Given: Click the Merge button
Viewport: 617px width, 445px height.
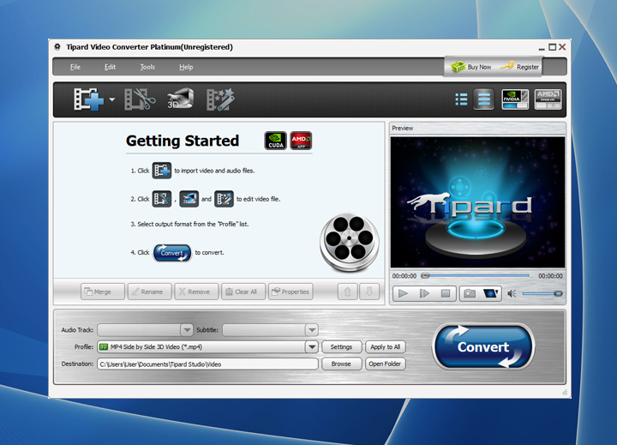Looking at the screenshot, I should (x=103, y=292).
